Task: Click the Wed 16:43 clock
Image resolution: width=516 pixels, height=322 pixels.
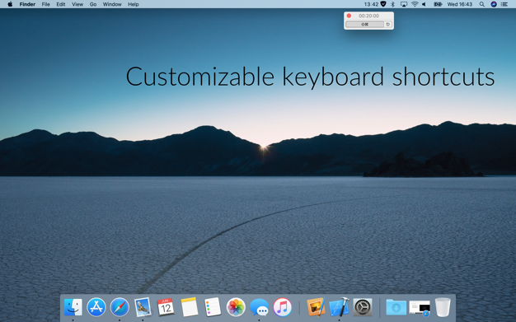Action: pos(460,4)
